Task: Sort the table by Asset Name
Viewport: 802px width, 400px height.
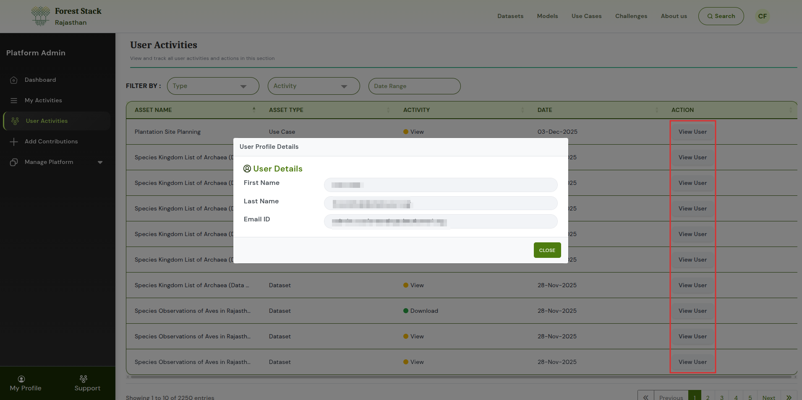Action: (x=253, y=110)
